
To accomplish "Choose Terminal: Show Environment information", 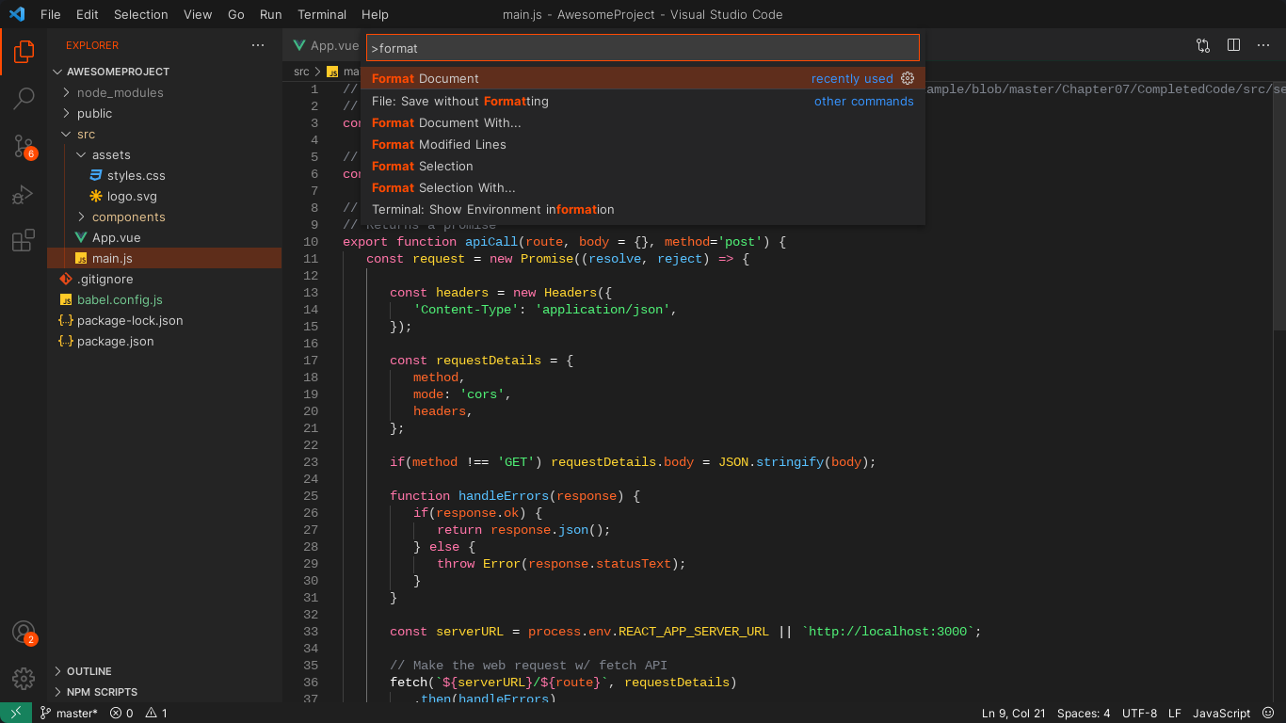I will pos(643,209).
